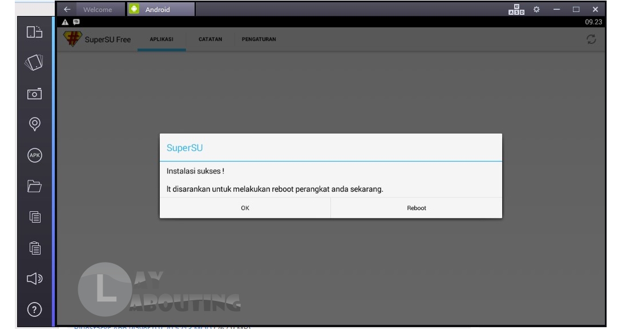Click the rotate/shake device sidebar icon
The width and height of the screenshot is (622, 330).
[x=34, y=62]
